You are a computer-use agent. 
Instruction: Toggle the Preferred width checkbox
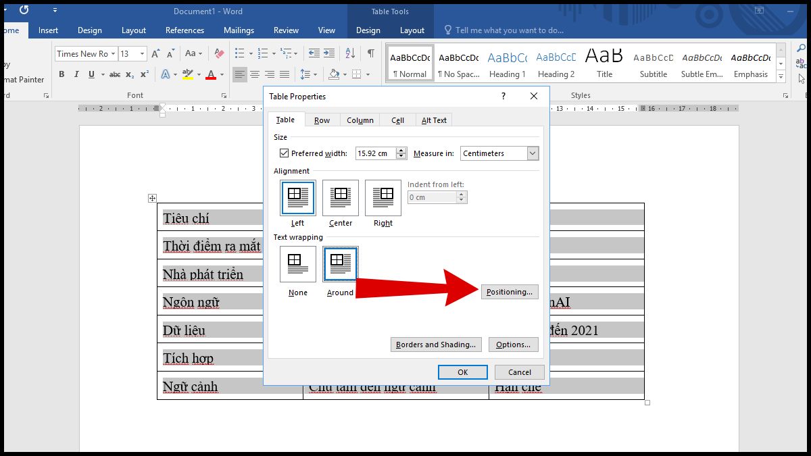(x=284, y=153)
